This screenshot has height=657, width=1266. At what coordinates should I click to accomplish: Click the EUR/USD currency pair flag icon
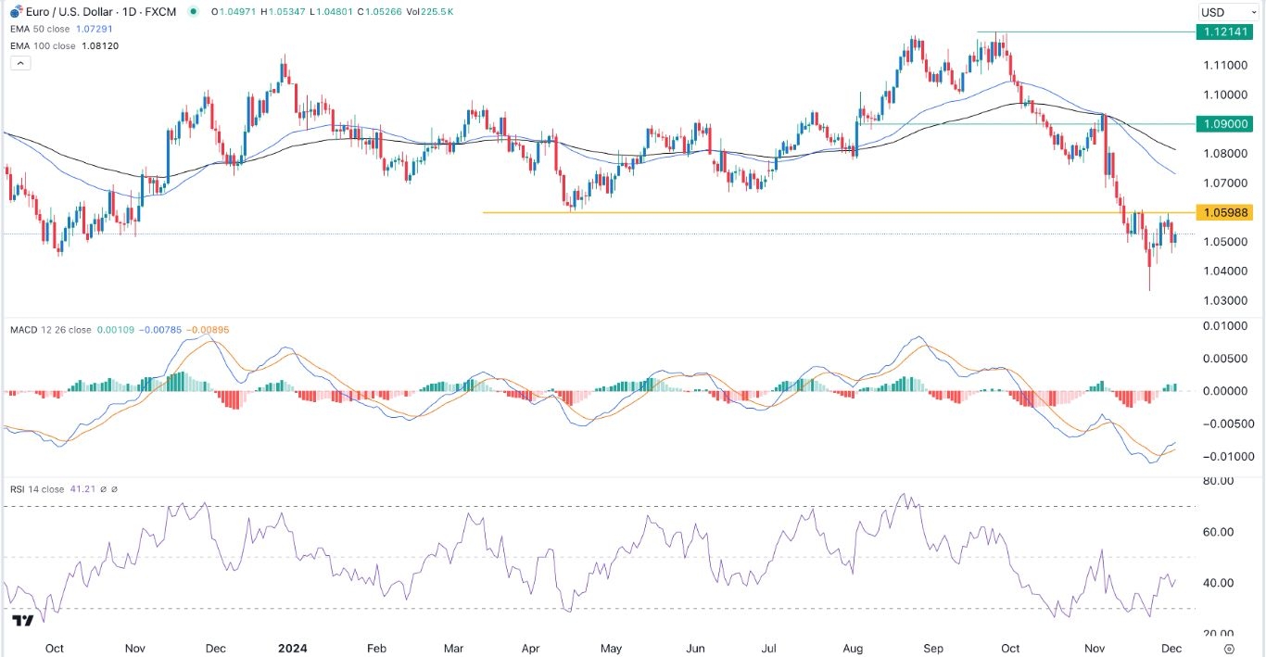pos(14,11)
